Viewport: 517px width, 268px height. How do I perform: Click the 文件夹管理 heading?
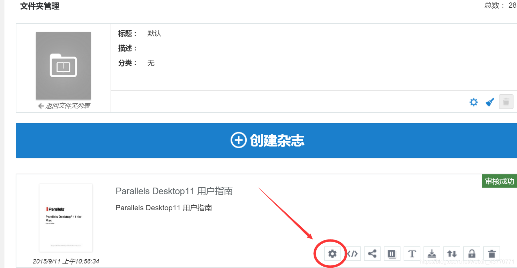(x=40, y=6)
